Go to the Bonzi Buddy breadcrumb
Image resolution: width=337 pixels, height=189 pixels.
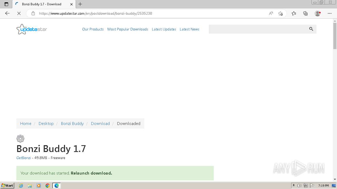72,123
